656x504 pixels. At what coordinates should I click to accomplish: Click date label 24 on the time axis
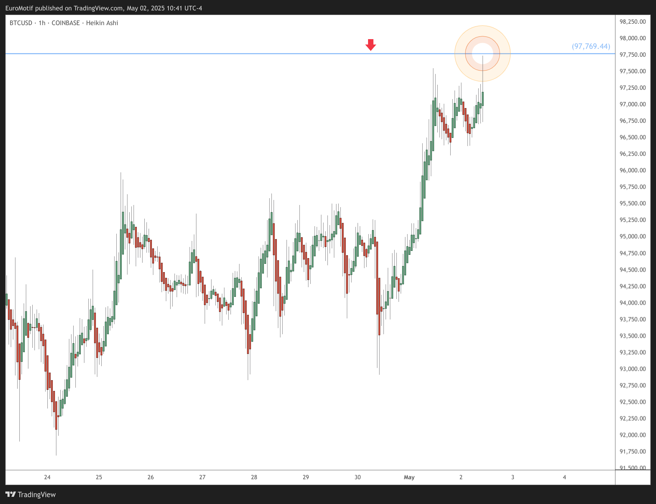(47, 477)
